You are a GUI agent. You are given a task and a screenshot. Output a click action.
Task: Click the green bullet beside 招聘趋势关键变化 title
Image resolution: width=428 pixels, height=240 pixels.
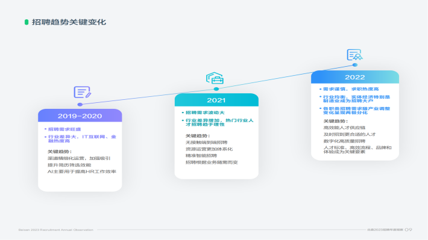27,22
